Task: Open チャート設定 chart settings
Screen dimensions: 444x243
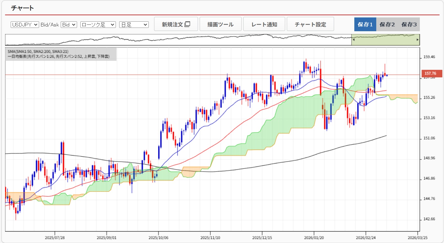Action: point(310,24)
